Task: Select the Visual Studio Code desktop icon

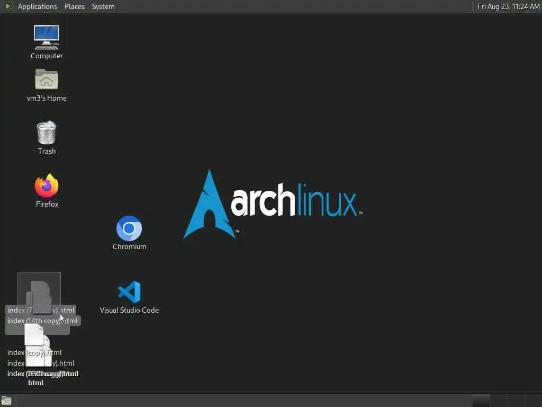Action: (x=129, y=292)
